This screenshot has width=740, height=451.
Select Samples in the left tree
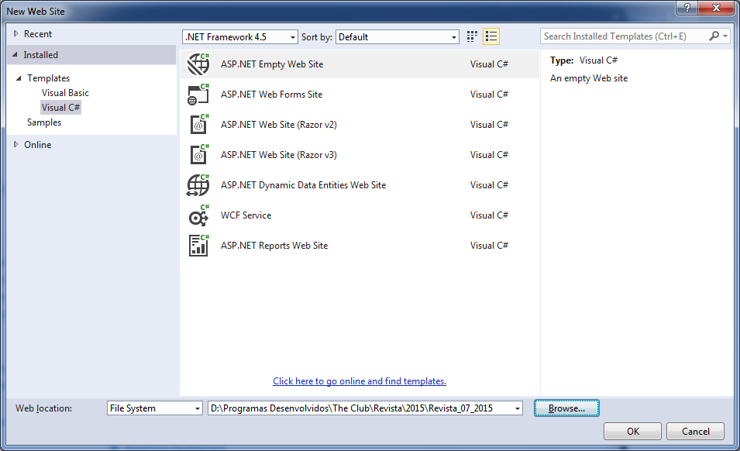click(44, 122)
